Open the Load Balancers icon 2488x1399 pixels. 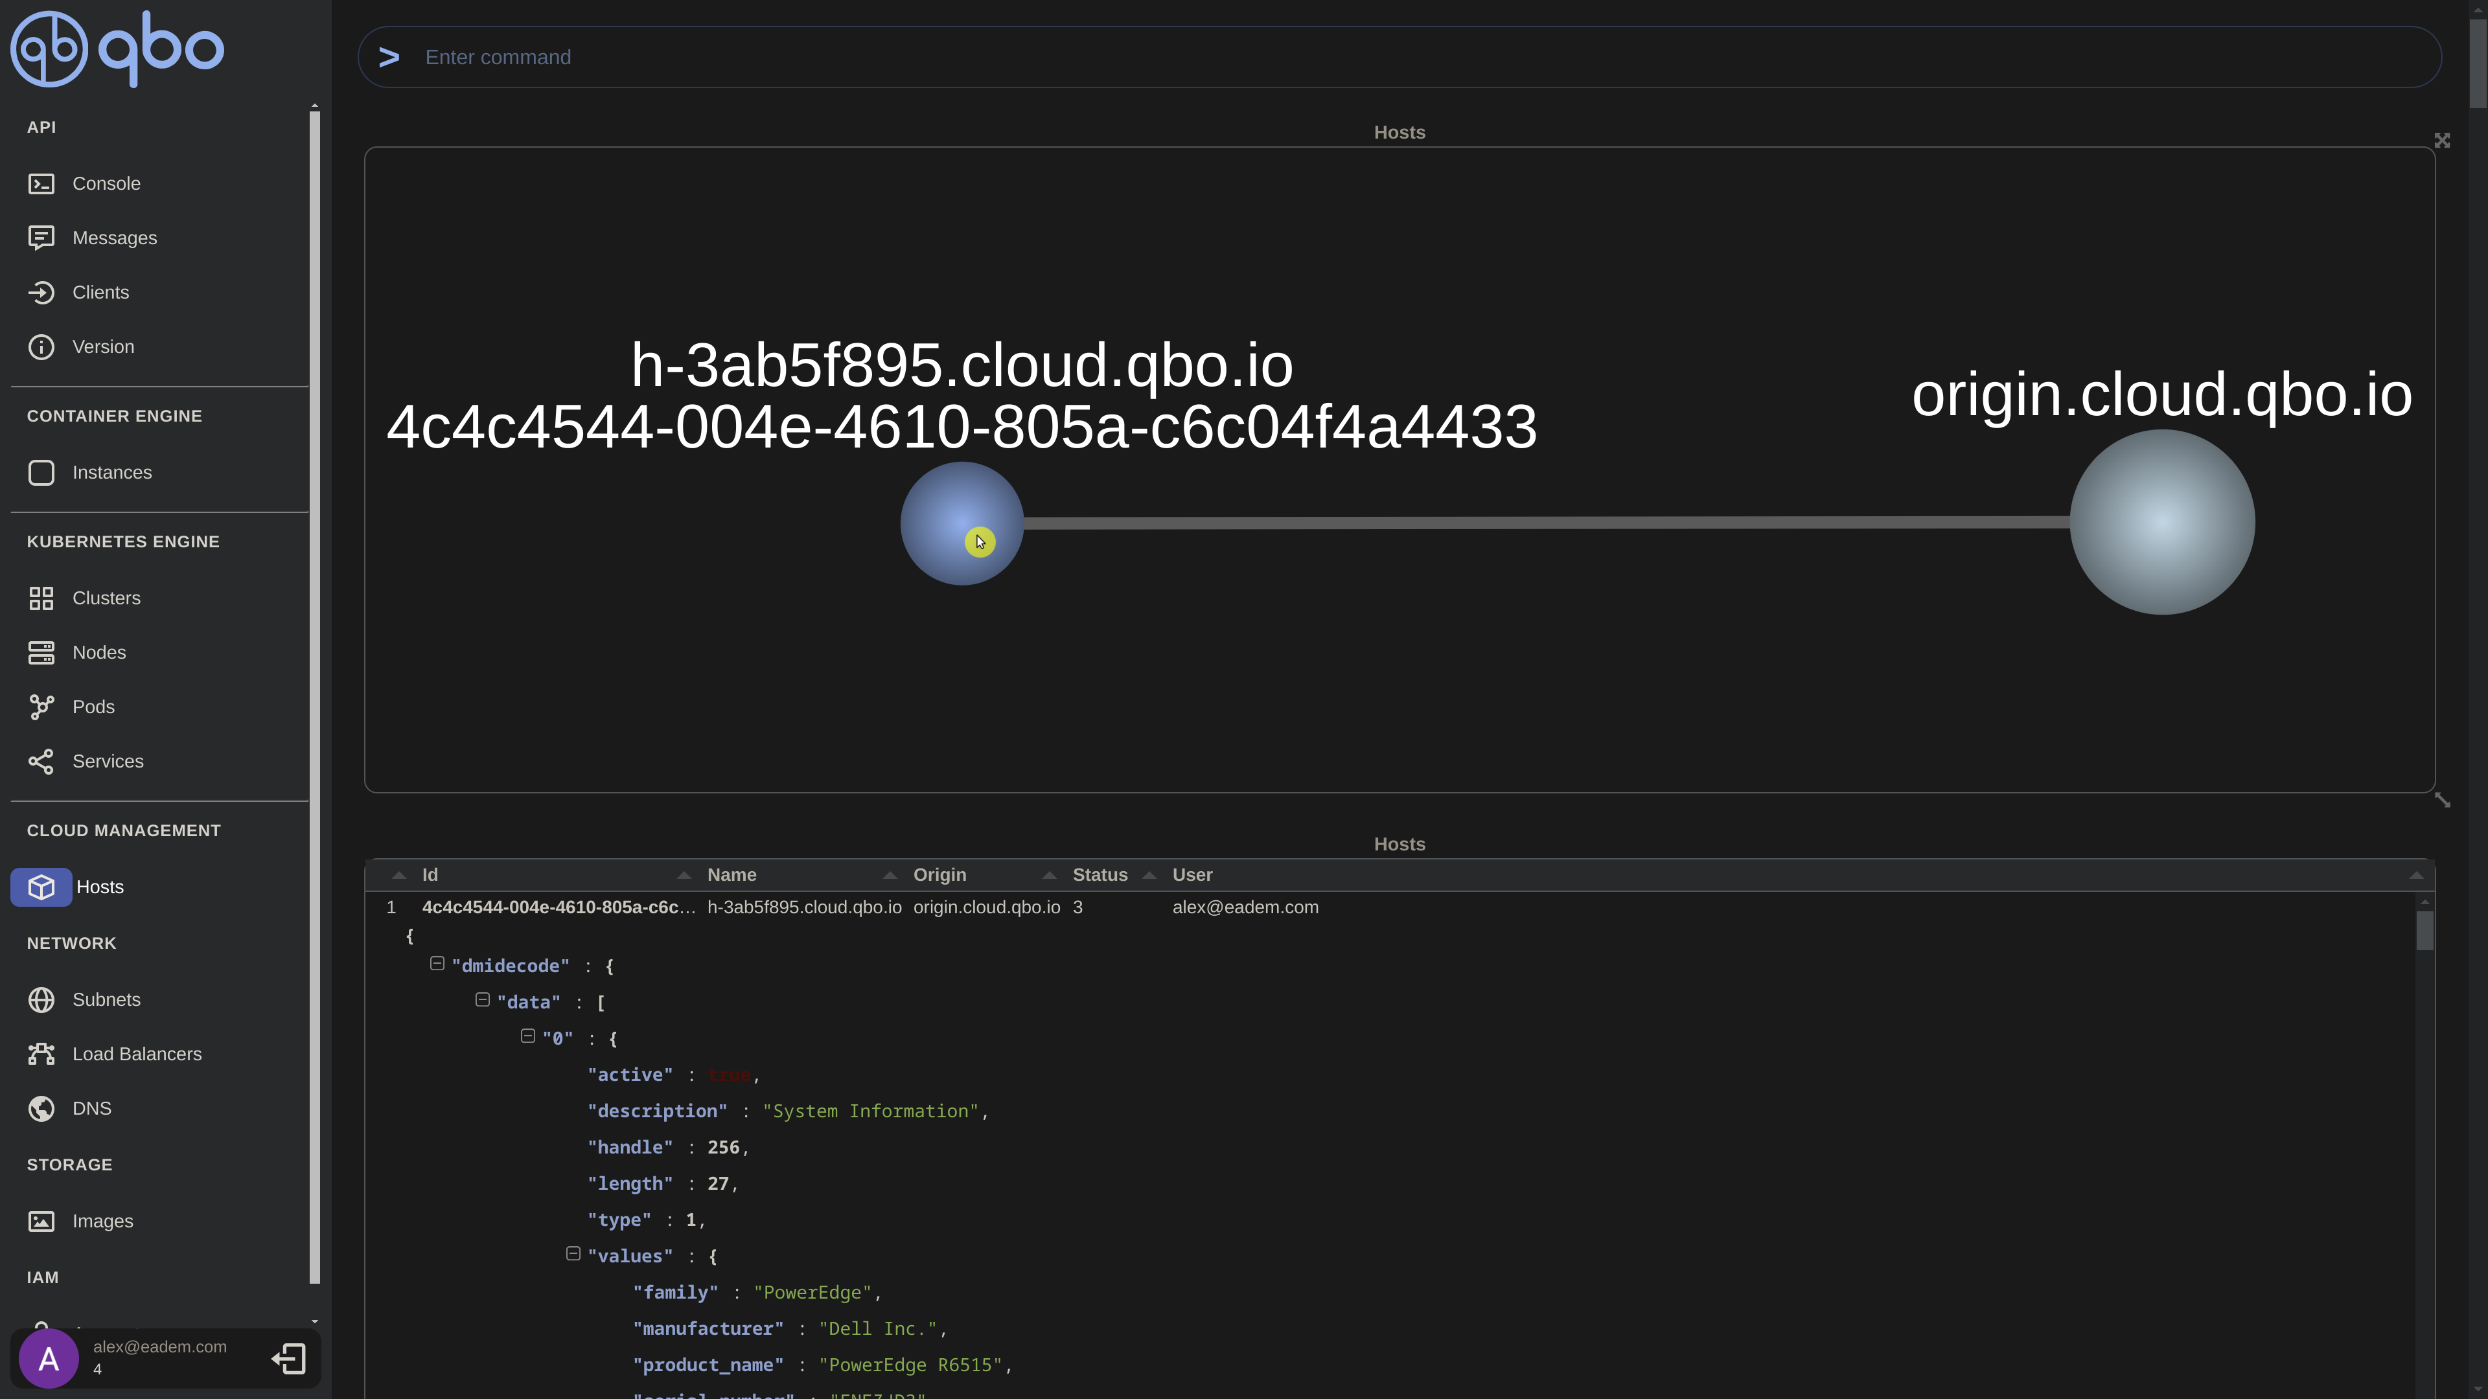tap(41, 1053)
